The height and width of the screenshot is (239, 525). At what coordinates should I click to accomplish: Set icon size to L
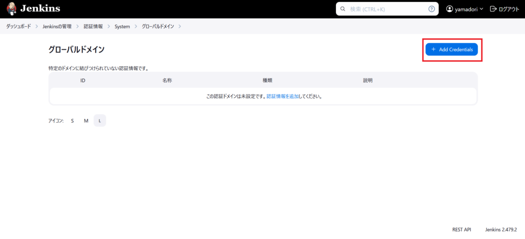pyautogui.click(x=100, y=121)
